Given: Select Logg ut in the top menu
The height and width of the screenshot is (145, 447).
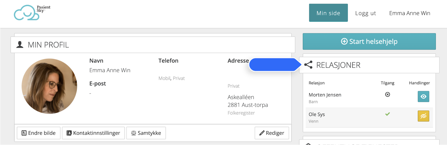Looking at the screenshot, I should pyautogui.click(x=365, y=13).
